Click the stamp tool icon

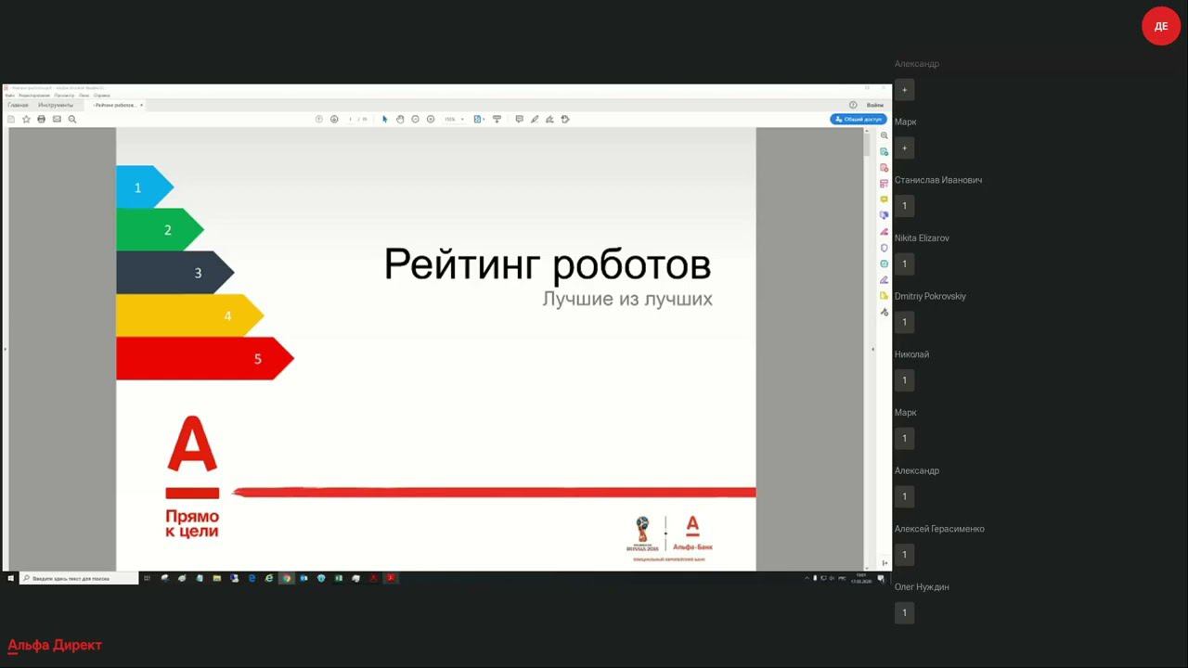[565, 119]
